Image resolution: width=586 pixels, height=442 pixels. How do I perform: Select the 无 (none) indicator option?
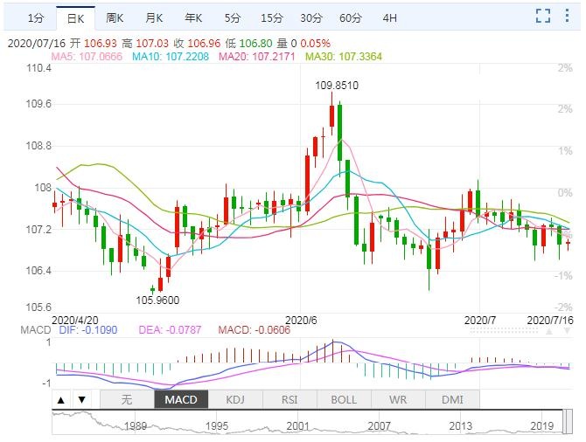[x=126, y=400]
